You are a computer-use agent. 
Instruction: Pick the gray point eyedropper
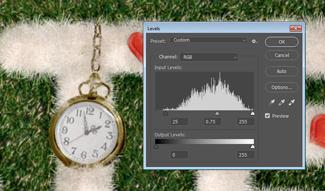click(282, 102)
